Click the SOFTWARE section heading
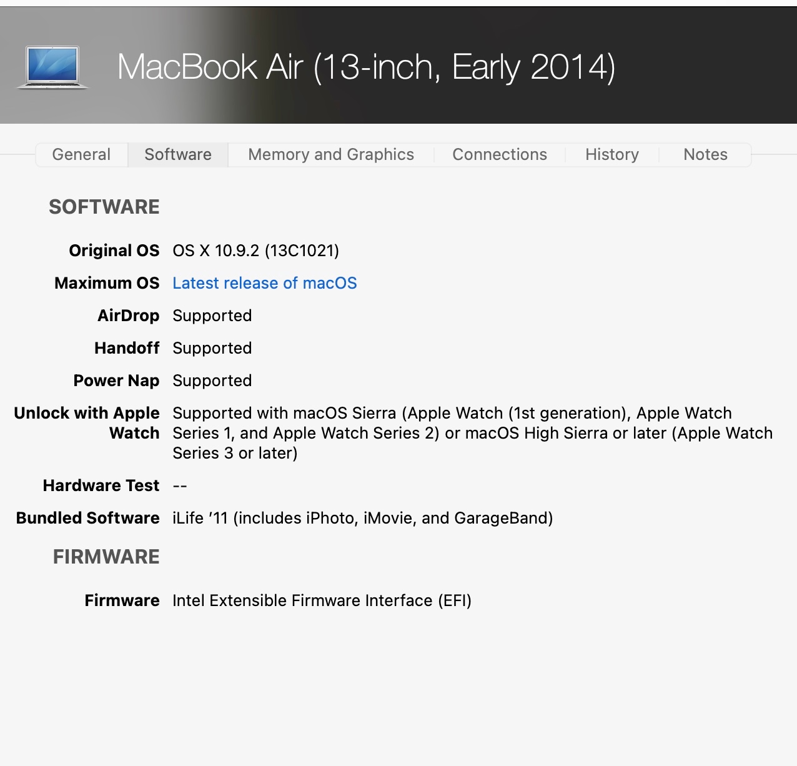 (104, 207)
